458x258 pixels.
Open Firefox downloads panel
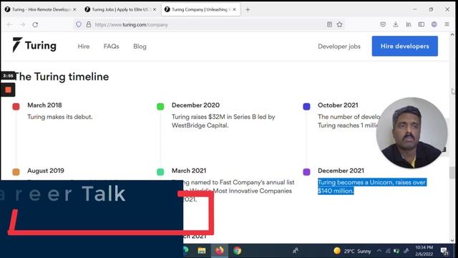click(x=396, y=24)
